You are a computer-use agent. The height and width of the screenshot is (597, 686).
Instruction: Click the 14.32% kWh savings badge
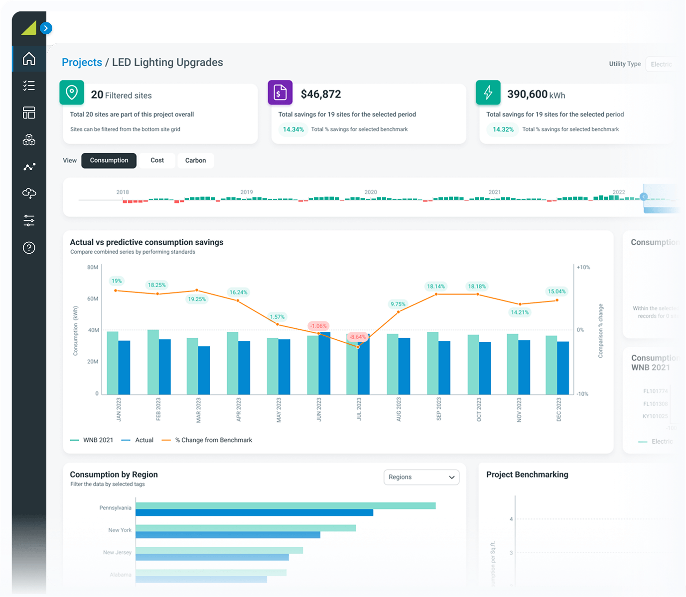pos(503,129)
